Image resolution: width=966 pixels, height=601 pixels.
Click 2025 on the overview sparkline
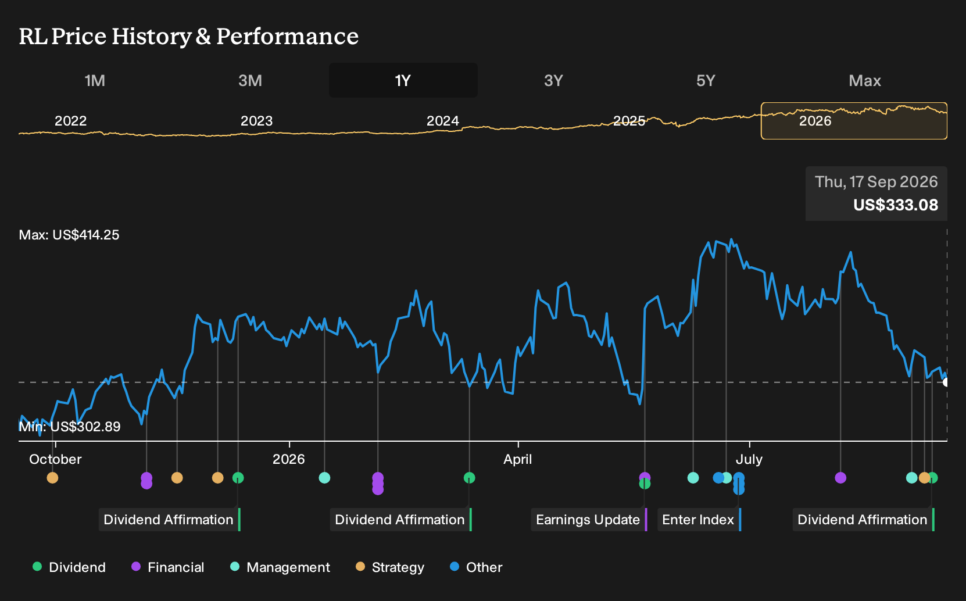point(629,121)
